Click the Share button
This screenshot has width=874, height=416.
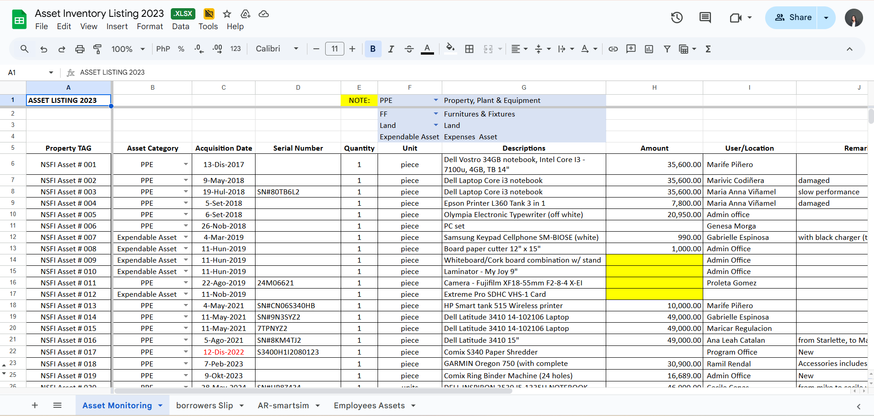[x=792, y=18]
